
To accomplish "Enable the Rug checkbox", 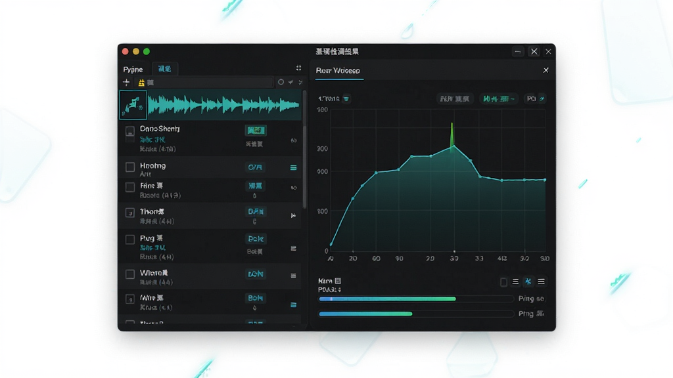I will click(x=130, y=240).
